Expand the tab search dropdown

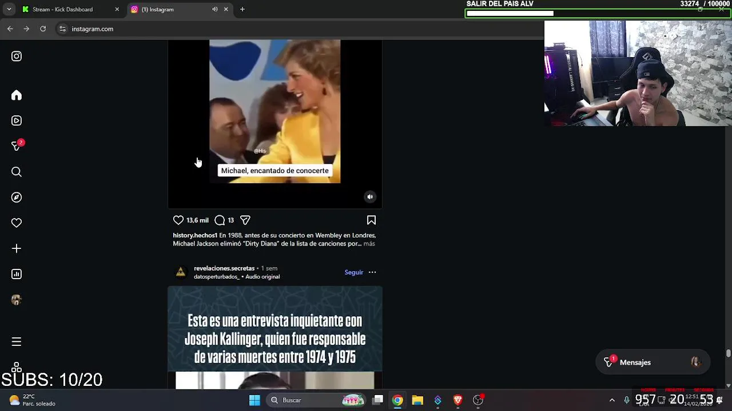pyautogui.click(x=9, y=9)
